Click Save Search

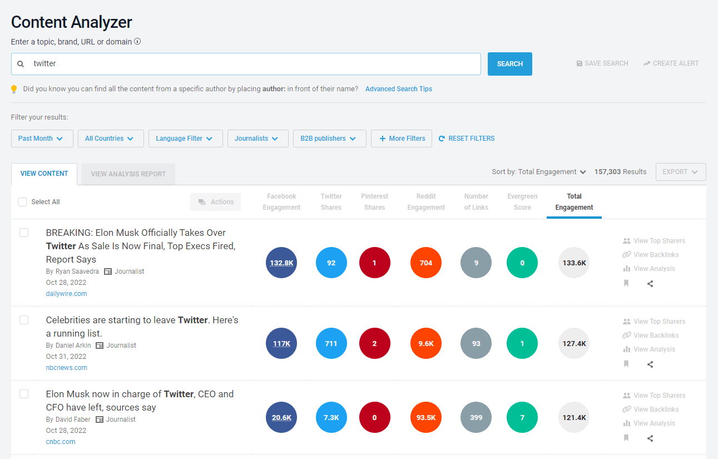(x=602, y=63)
